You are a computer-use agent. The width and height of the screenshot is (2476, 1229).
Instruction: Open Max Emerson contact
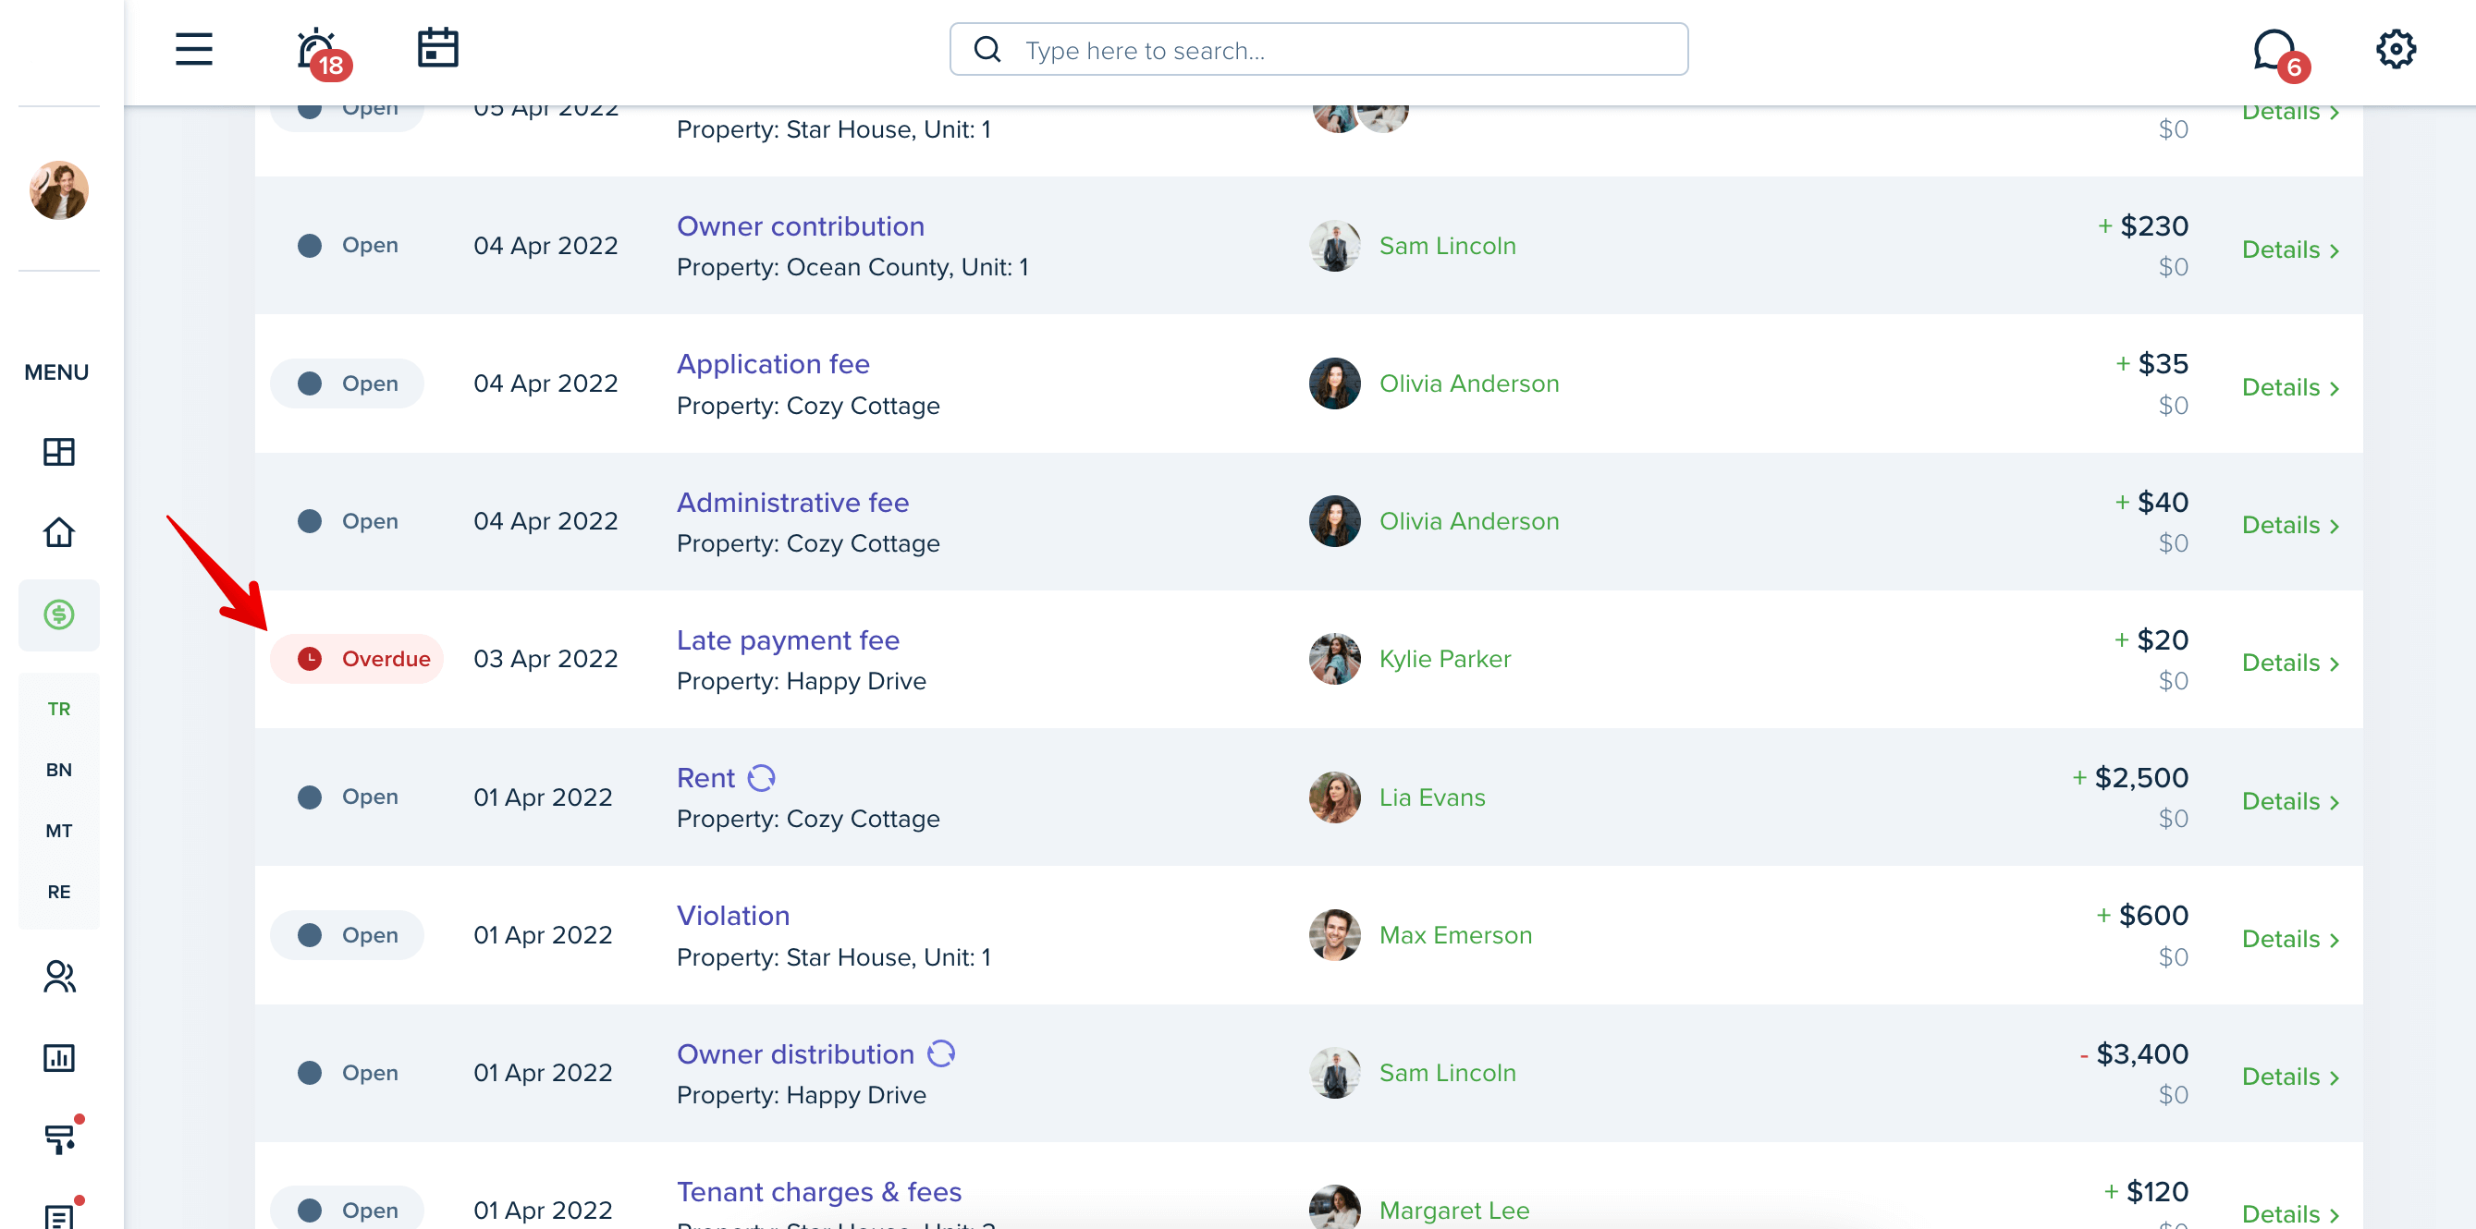tap(1455, 935)
